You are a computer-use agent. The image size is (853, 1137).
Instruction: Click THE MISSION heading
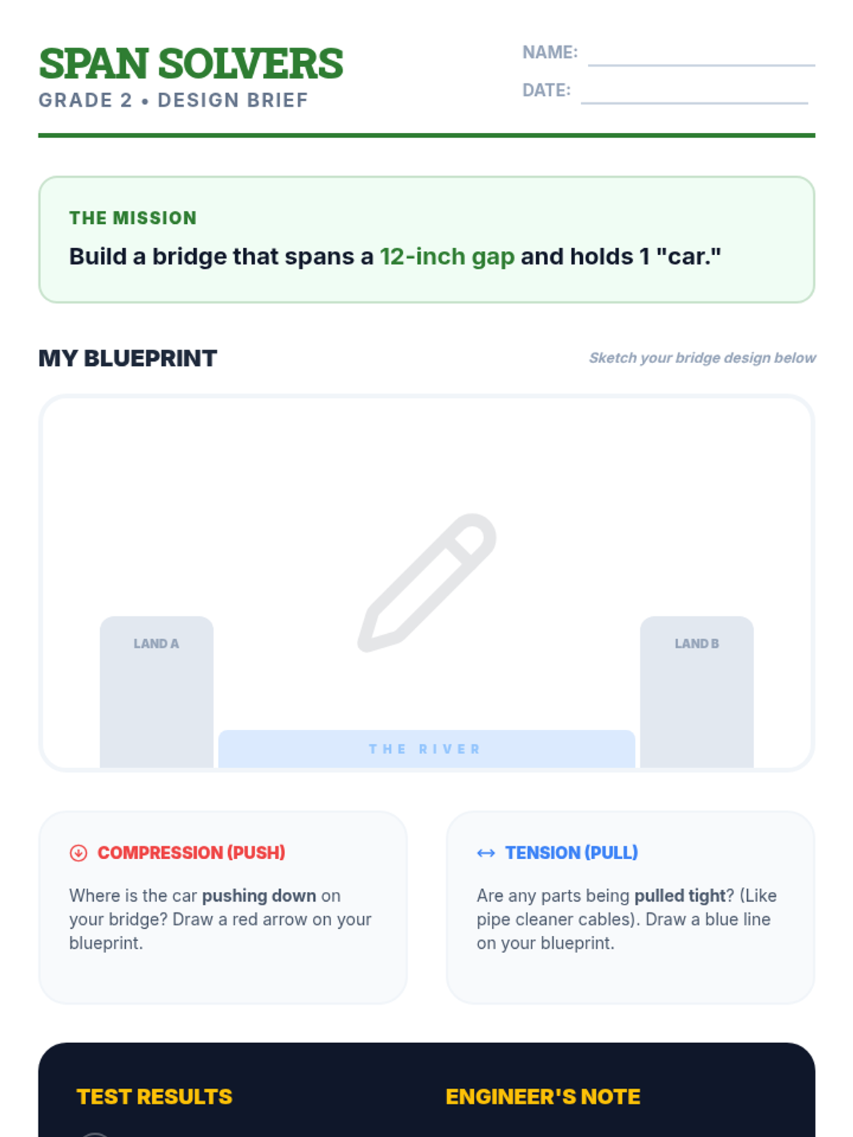click(x=133, y=218)
